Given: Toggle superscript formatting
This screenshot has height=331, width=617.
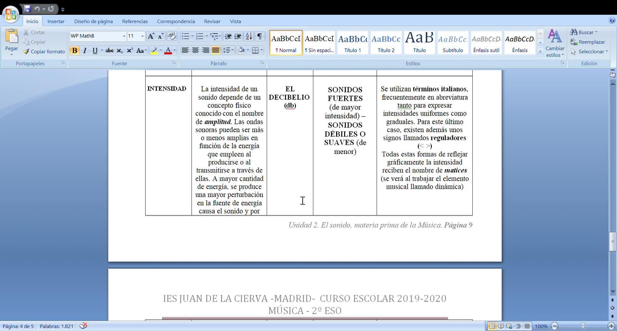Looking at the screenshot, I should pyautogui.click(x=130, y=51).
